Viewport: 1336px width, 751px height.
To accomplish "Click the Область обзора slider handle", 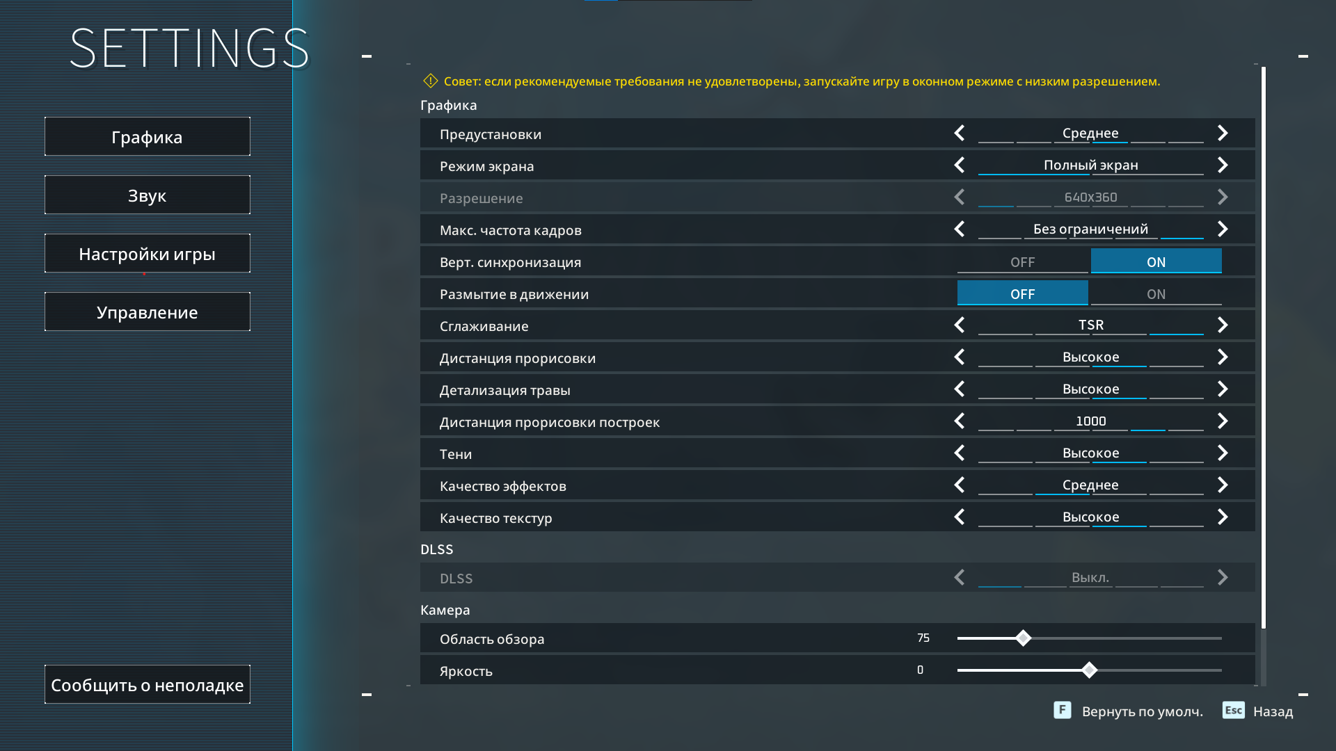I will pyautogui.click(x=1023, y=638).
